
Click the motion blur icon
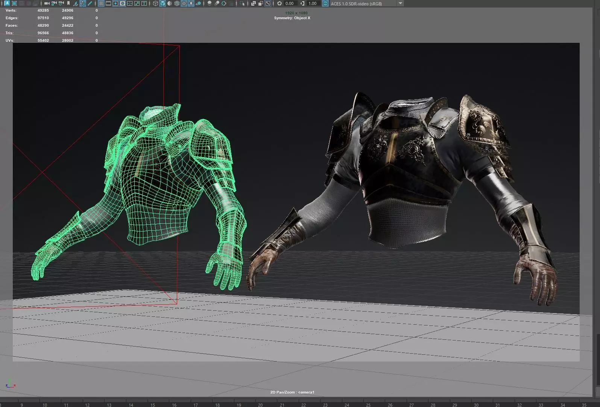[x=217, y=3]
